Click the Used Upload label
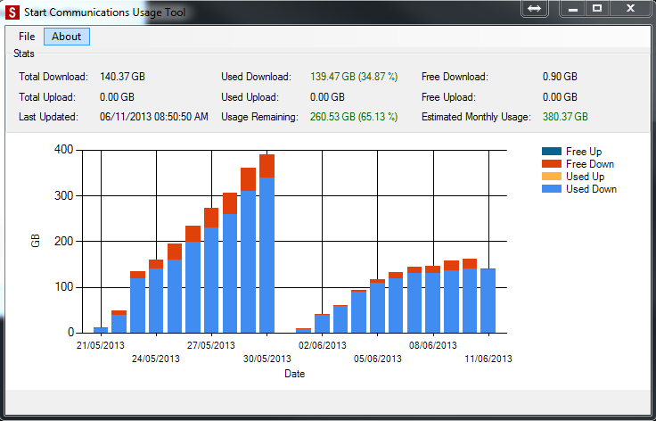This screenshot has width=656, height=421. click(250, 97)
